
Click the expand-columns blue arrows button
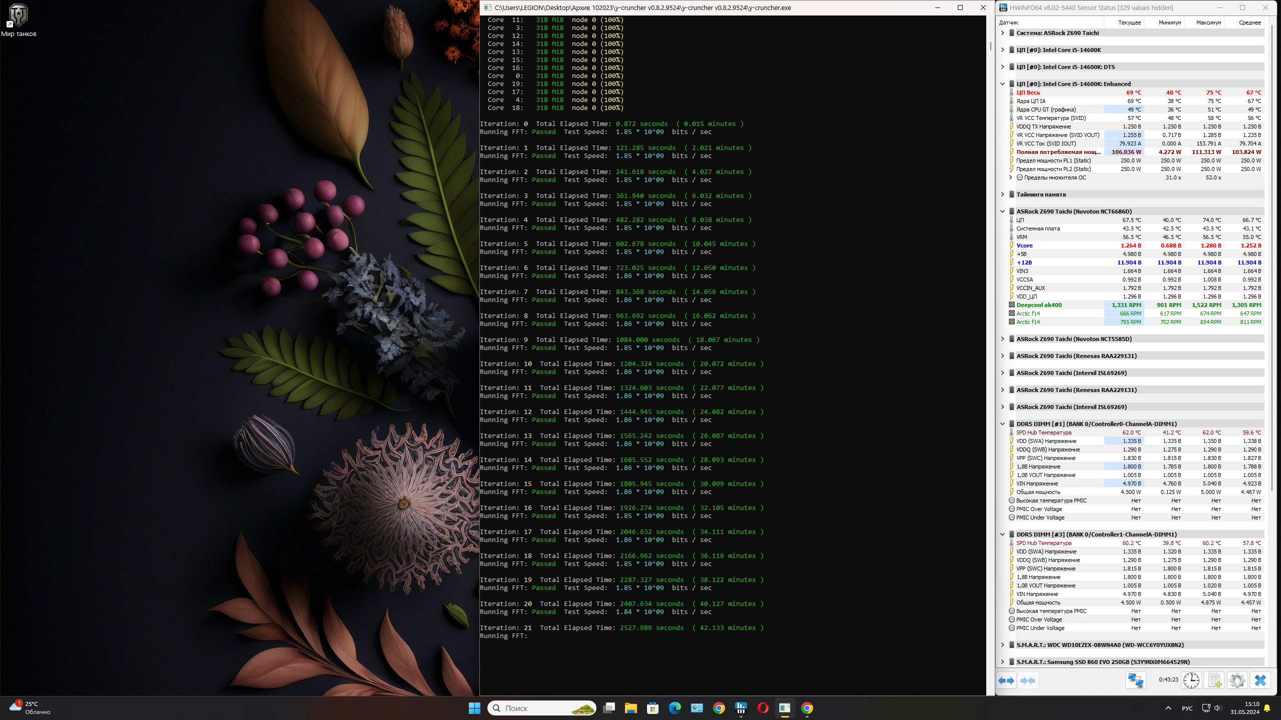1006,680
